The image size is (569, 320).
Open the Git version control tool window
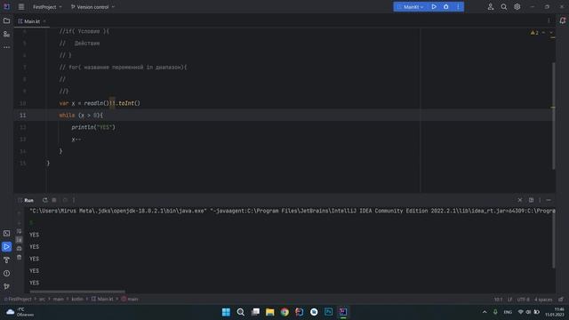(6, 286)
